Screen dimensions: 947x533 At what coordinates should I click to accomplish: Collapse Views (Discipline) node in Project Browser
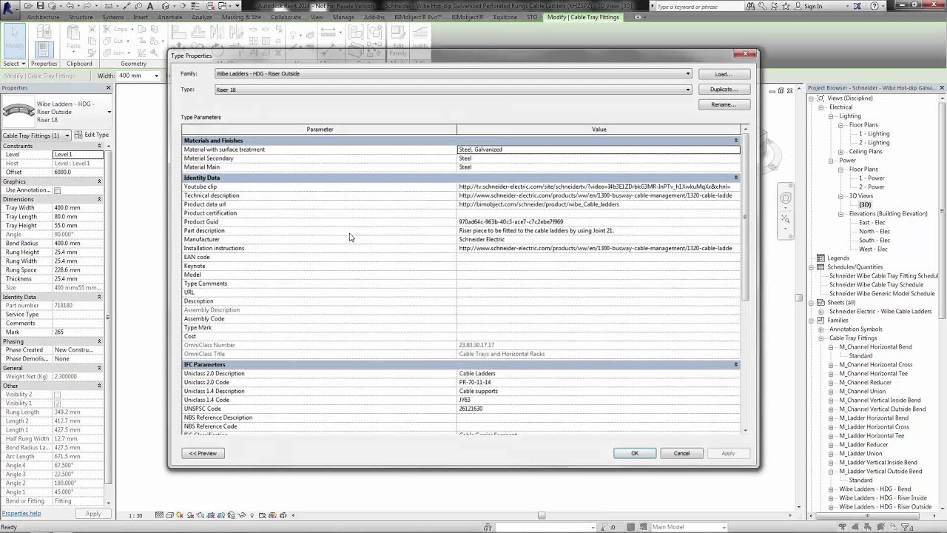[x=811, y=98]
